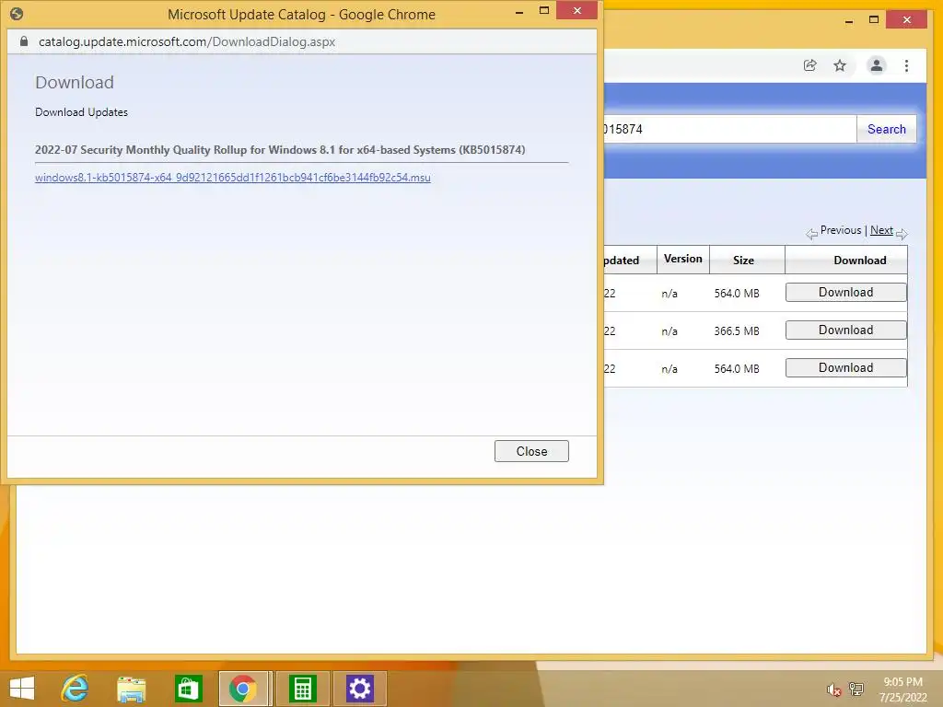Click the 2022-07 Security Monthly Quality Rollup title

click(x=280, y=150)
